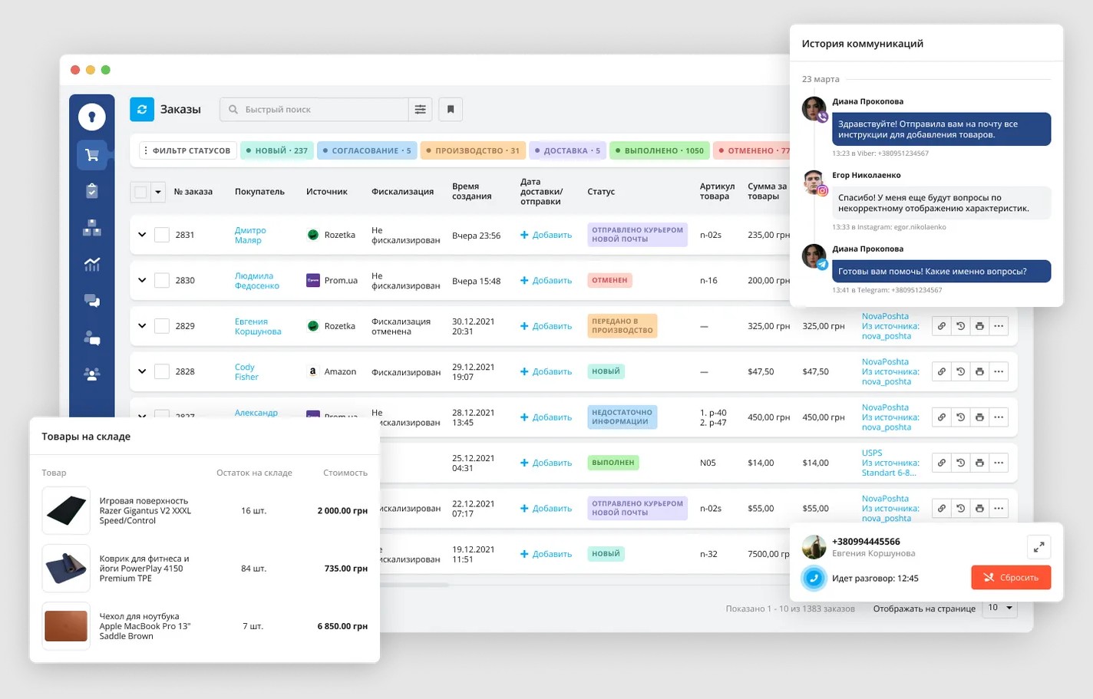Click the print icon for order 2829
This screenshot has height=699, width=1093.
pyautogui.click(x=979, y=326)
